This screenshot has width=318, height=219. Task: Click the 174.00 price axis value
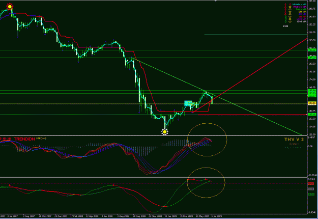point(313,79)
